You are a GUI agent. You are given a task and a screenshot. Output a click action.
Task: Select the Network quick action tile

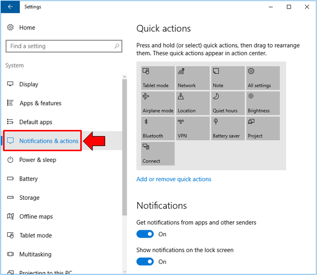tap(193, 78)
